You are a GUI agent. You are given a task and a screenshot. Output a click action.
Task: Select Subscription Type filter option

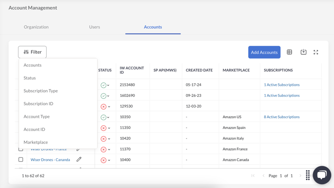(x=41, y=91)
